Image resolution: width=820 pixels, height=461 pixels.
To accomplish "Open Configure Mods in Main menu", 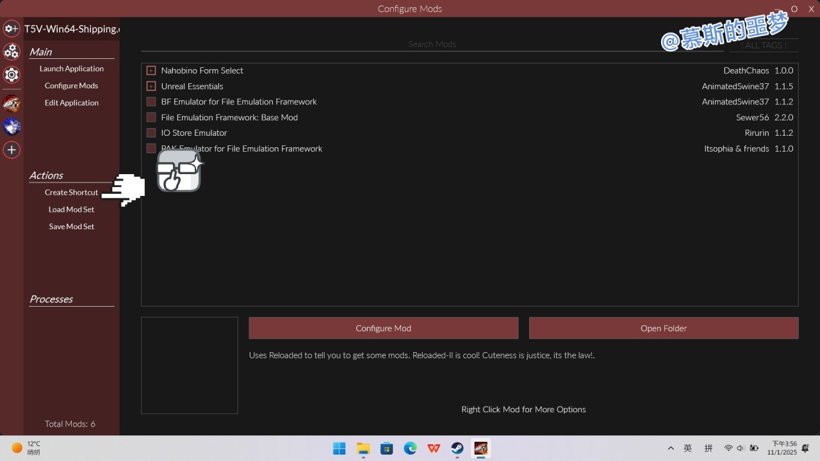I will [72, 86].
